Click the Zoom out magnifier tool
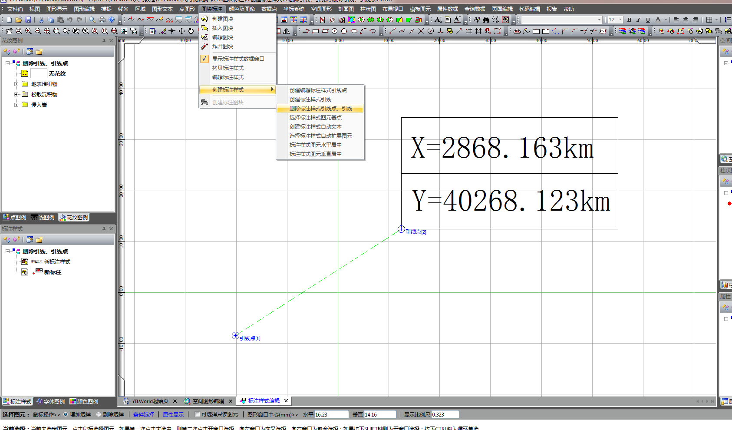Viewport: 732px width, 430px height. 38,31
